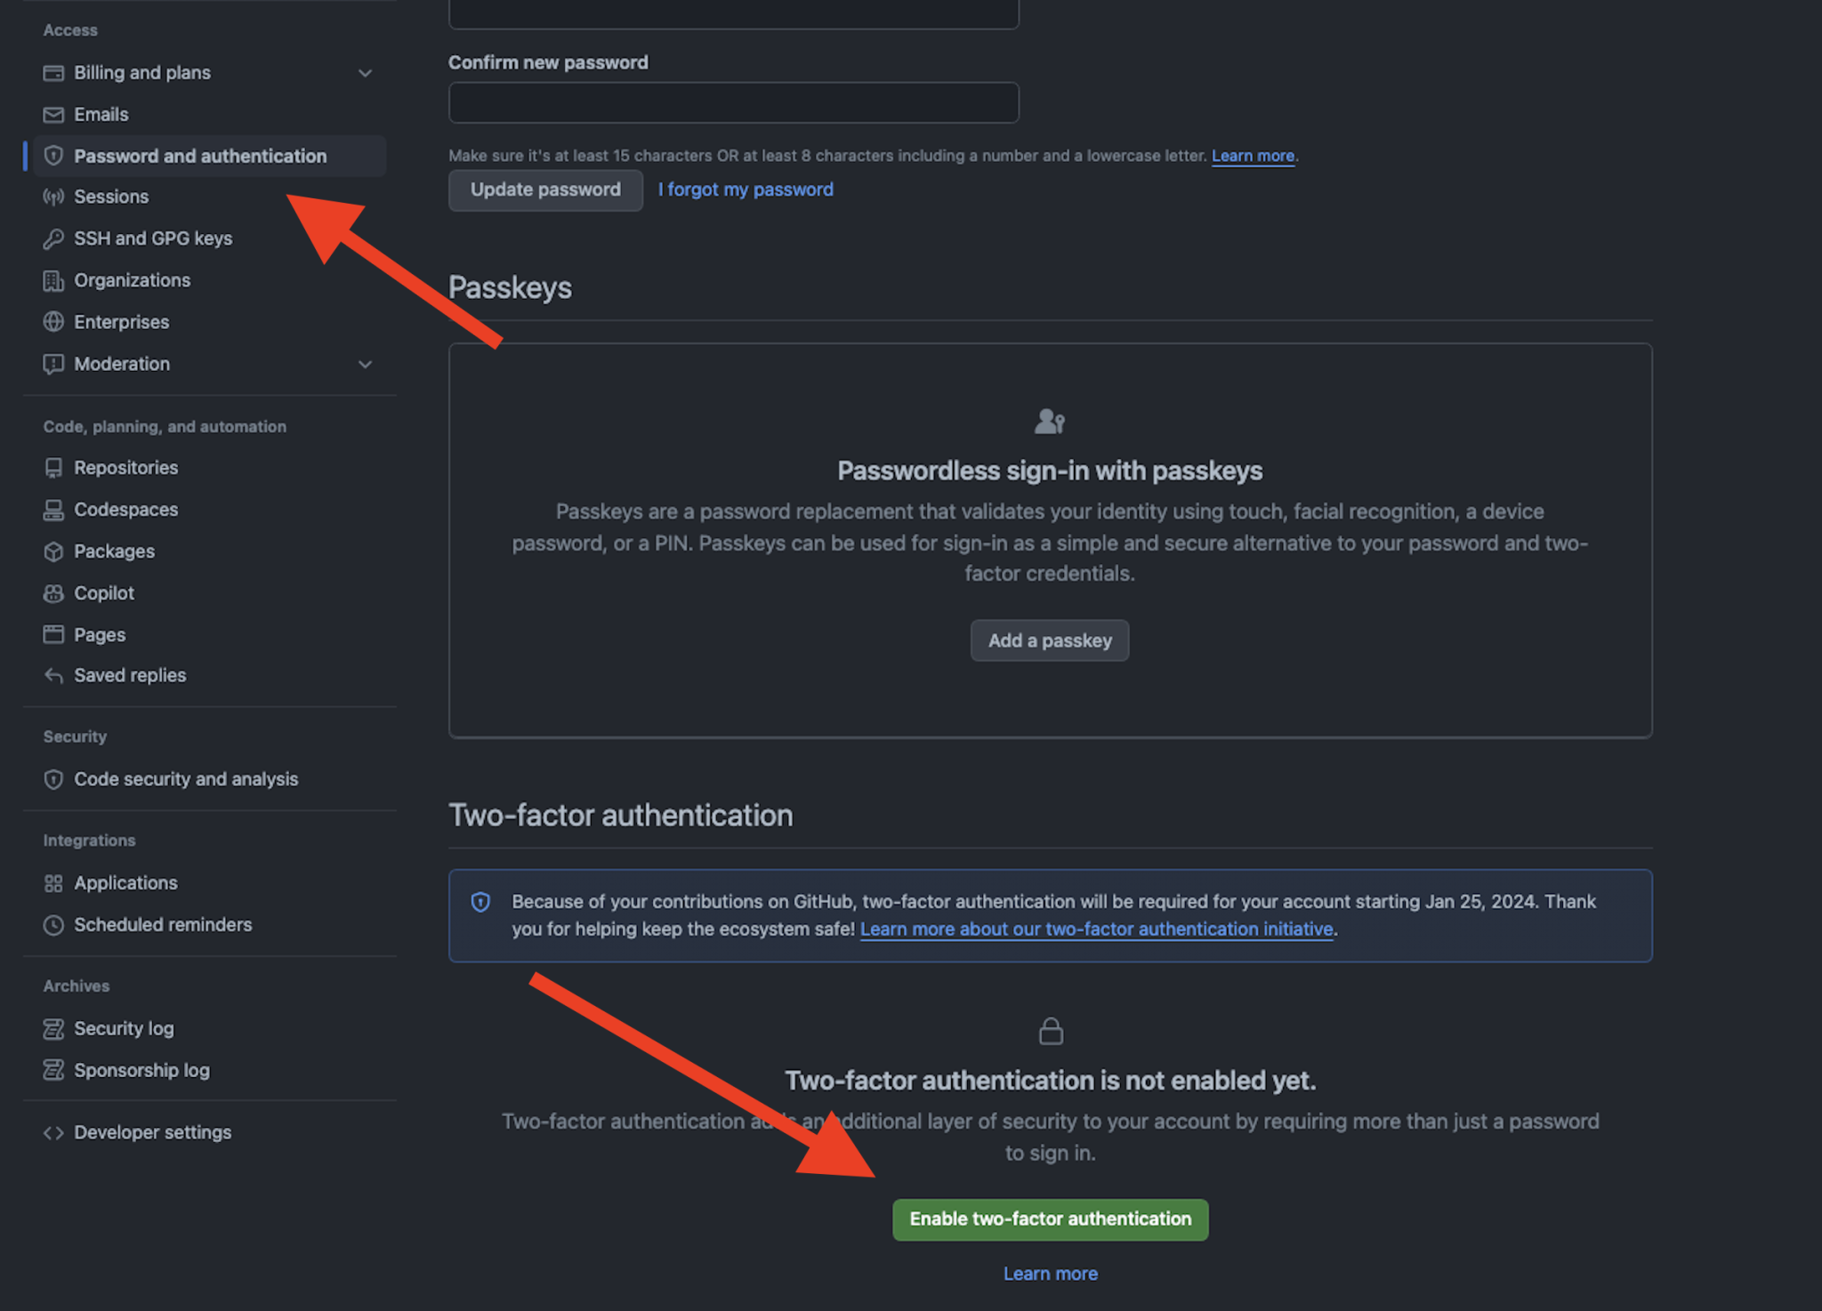
Task: Click the Saved replies arrow icon
Action: 54,675
